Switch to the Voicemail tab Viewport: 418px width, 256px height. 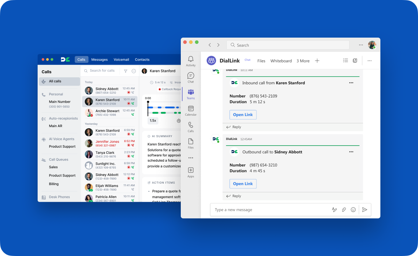pyautogui.click(x=121, y=60)
